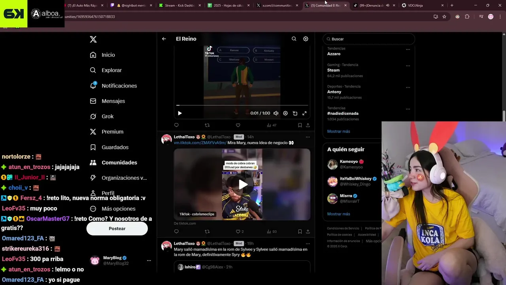Bookmark this page with star icon

click(444, 17)
